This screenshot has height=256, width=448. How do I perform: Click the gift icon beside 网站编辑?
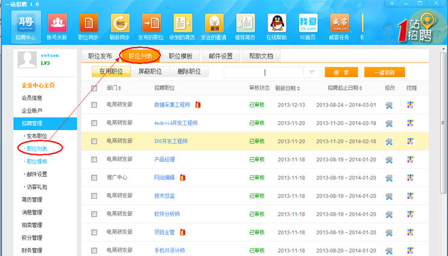pyautogui.click(x=183, y=178)
